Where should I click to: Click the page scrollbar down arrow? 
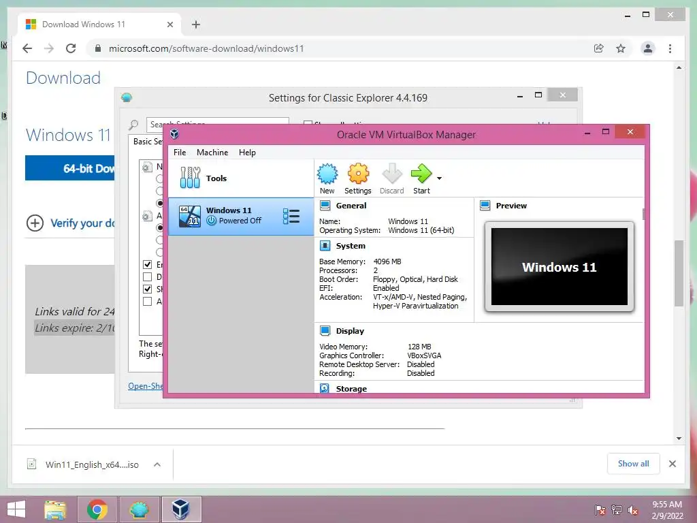(679, 438)
